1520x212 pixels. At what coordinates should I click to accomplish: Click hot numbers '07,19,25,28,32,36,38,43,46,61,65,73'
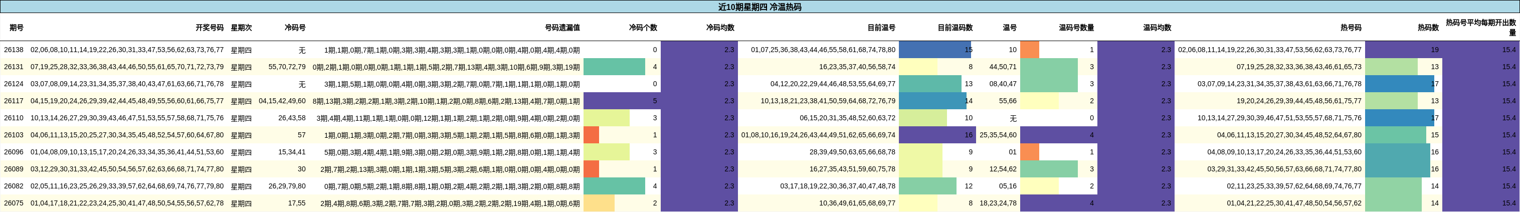pos(1299,67)
